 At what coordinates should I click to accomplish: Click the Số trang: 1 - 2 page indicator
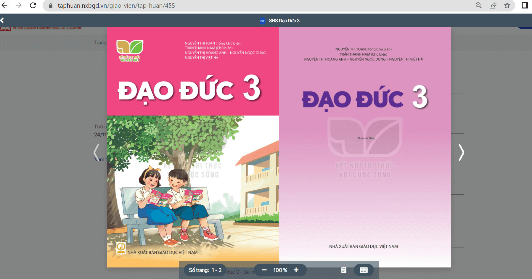point(205,270)
